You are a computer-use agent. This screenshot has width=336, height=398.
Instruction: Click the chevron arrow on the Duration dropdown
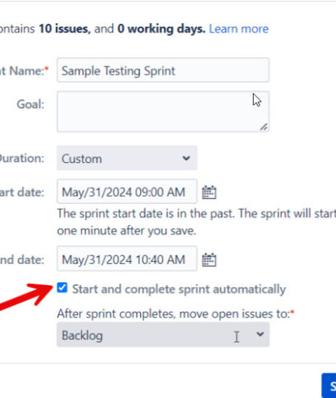coord(186,158)
